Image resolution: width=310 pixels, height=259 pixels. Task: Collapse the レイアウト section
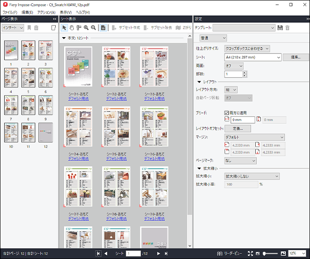click(200, 81)
